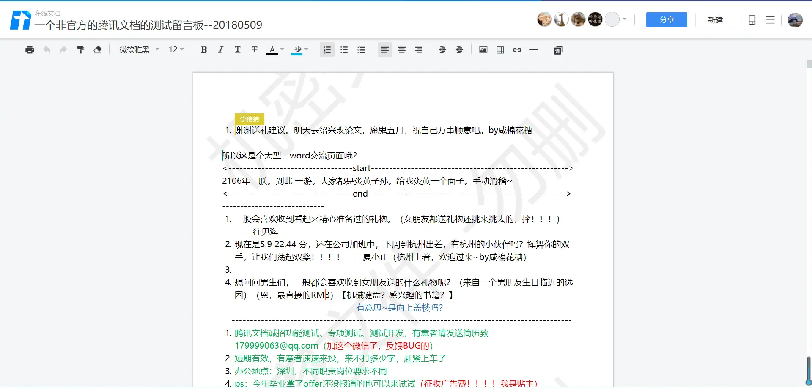Screen dimensions: 812x388
Task: Click the 在线文档 label above the title
Action: pyautogui.click(x=47, y=13)
